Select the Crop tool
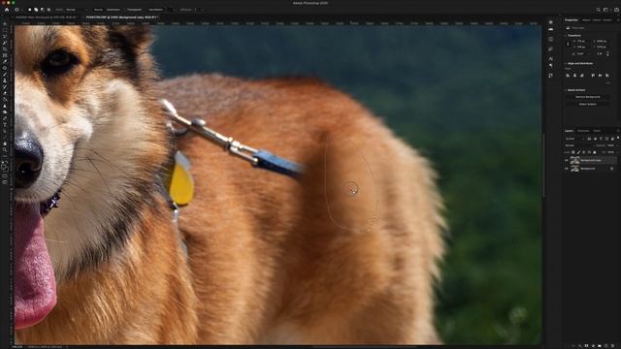 [x=5, y=49]
